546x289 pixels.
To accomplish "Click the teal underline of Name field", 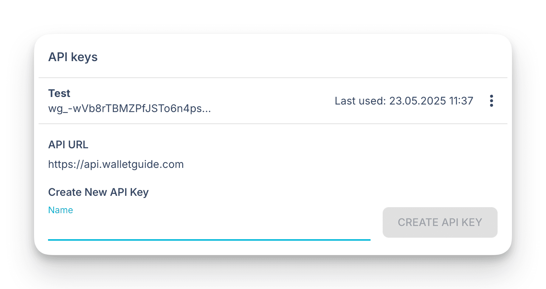I will (x=209, y=240).
